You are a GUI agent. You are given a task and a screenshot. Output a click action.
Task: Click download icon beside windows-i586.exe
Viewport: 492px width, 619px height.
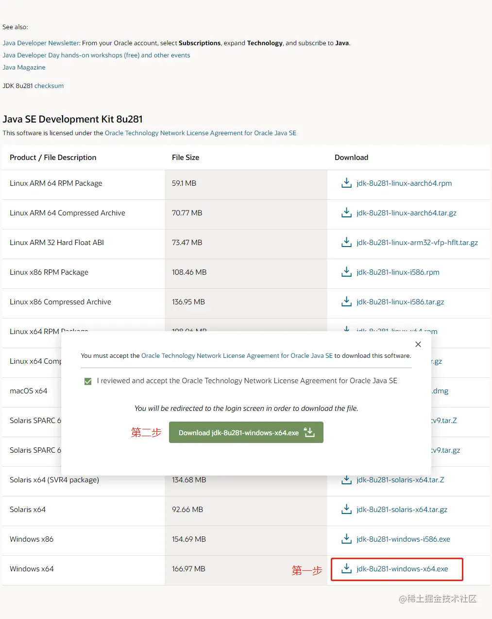pyautogui.click(x=346, y=539)
